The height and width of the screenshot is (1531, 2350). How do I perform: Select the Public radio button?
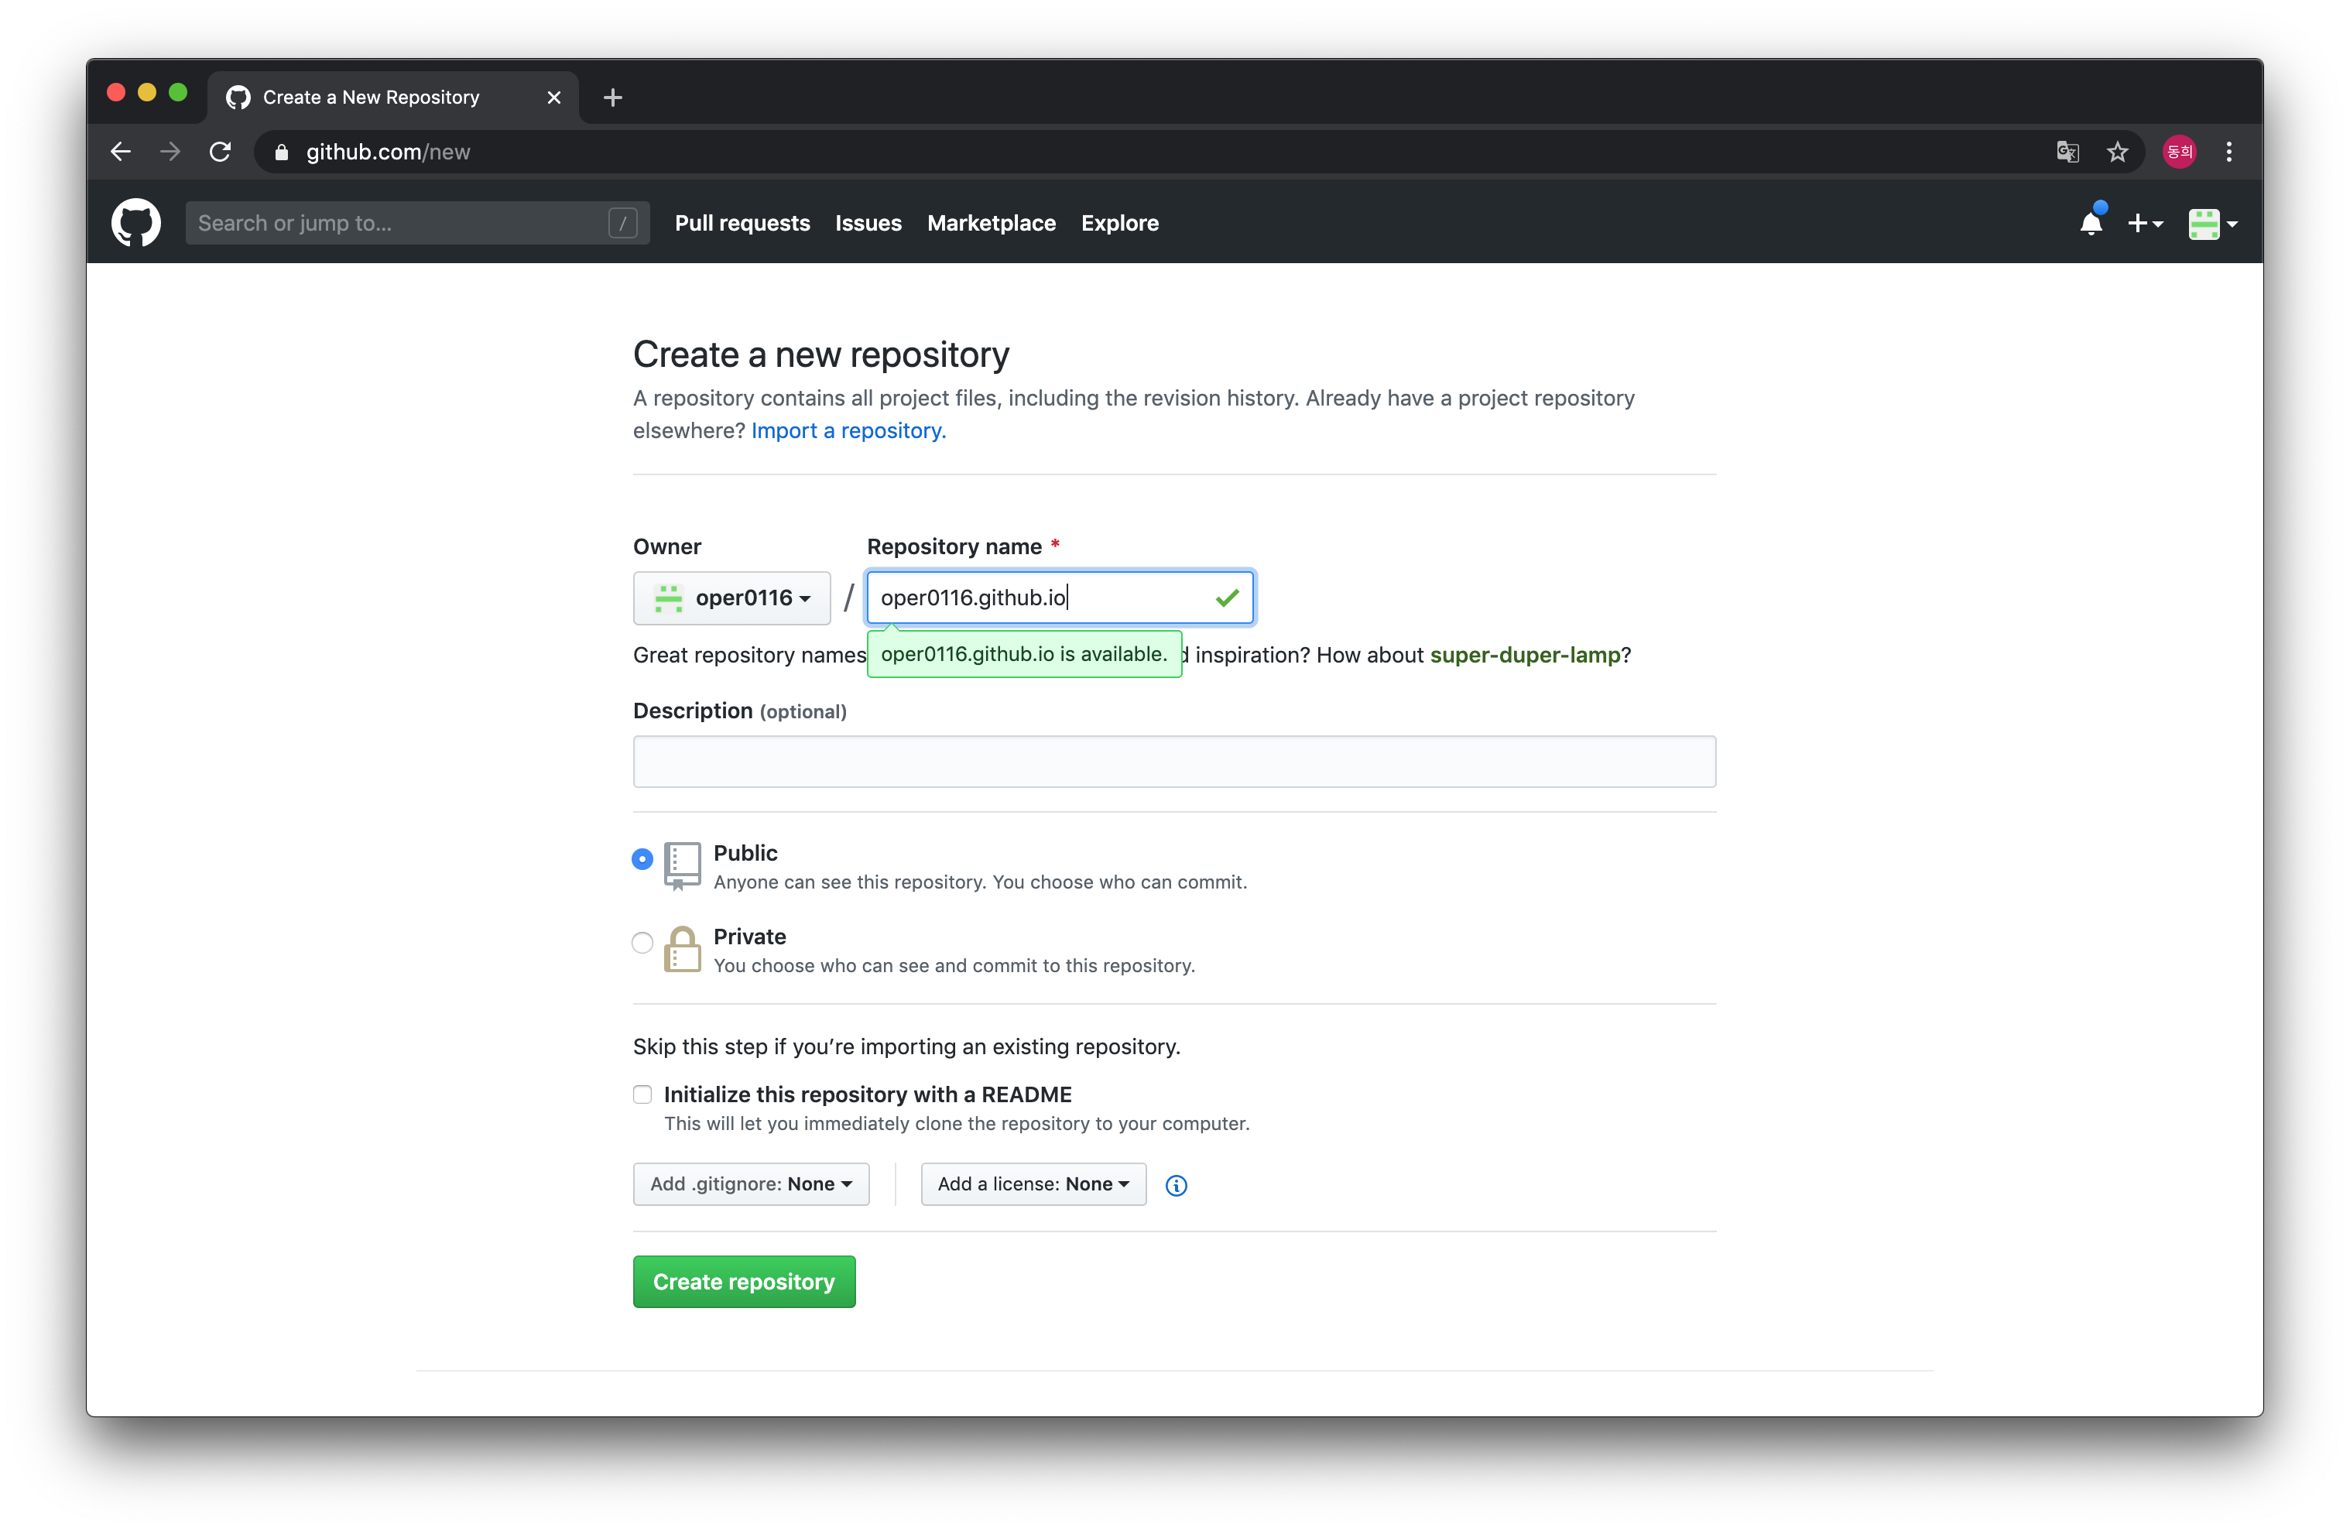pyautogui.click(x=642, y=859)
